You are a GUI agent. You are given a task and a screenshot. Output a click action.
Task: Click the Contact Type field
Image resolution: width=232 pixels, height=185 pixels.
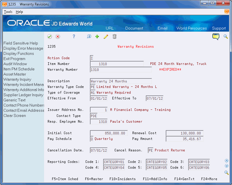coord(94,116)
